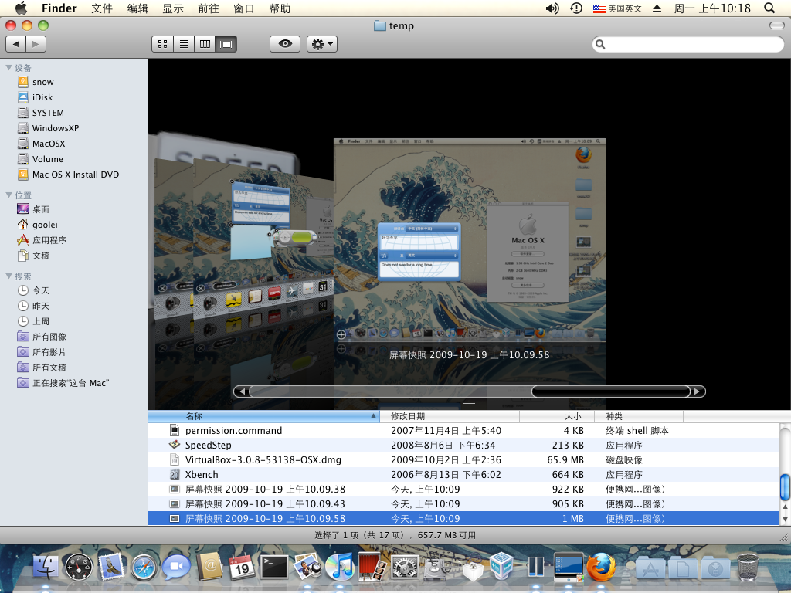
Task: Open the 美国英文 input source menu
Action: [x=617, y=8]
